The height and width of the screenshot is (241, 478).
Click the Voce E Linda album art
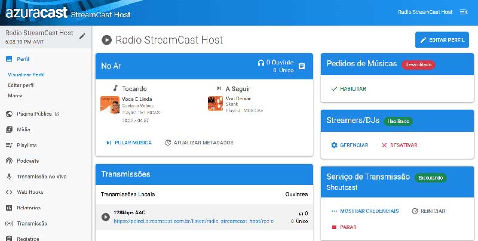pyautogui.click(x=110, y=105)
